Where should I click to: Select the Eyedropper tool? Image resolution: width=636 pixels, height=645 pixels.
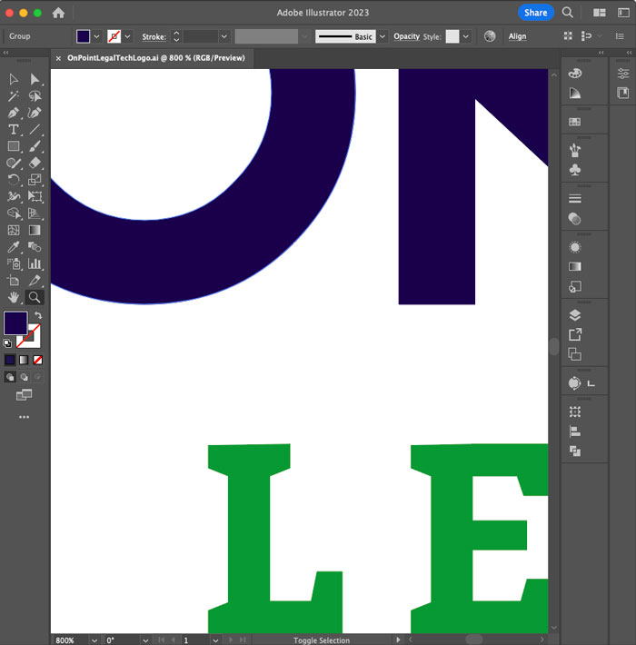click(x=14, y=247)
